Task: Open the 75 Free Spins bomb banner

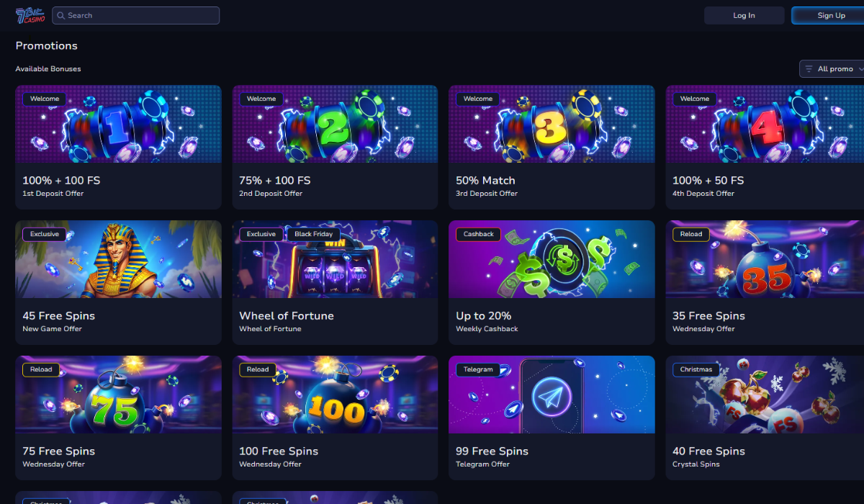Action: click(x=118, y=395)
